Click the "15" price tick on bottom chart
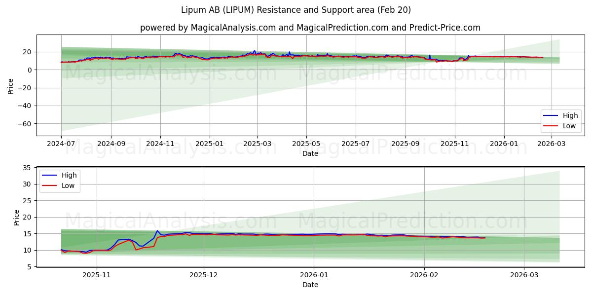Screen dimensions: 592x296 (x=28, y=234)
